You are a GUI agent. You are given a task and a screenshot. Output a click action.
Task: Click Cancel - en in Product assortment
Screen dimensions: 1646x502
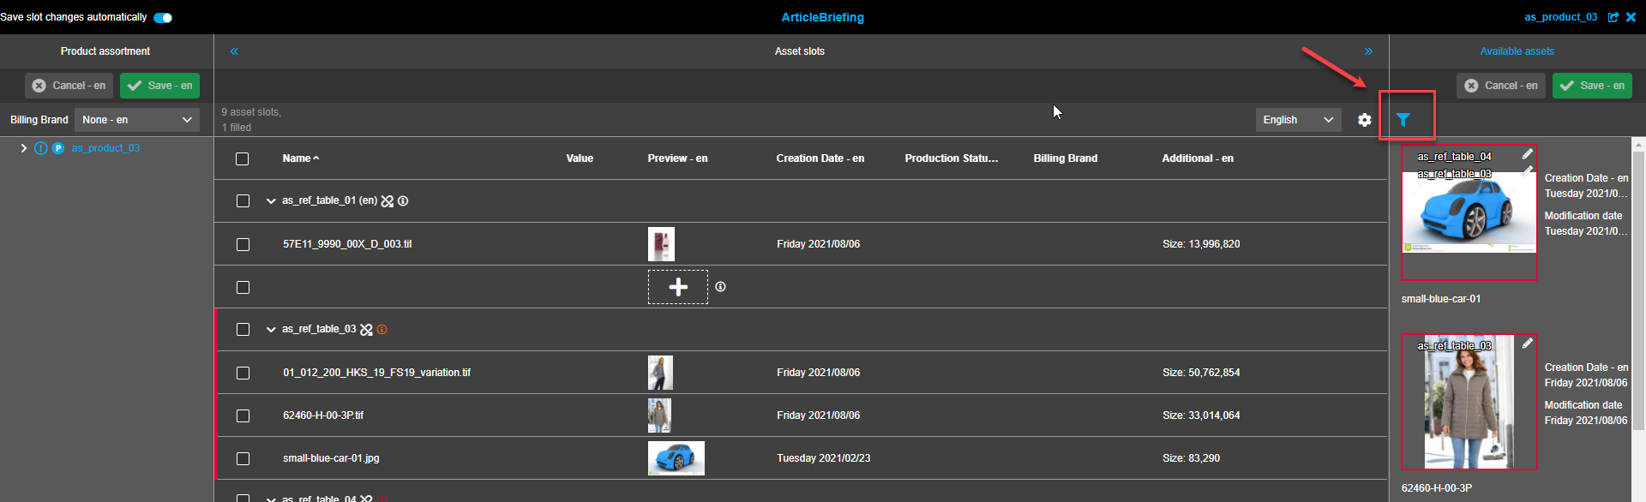click(x=69, y=86)
